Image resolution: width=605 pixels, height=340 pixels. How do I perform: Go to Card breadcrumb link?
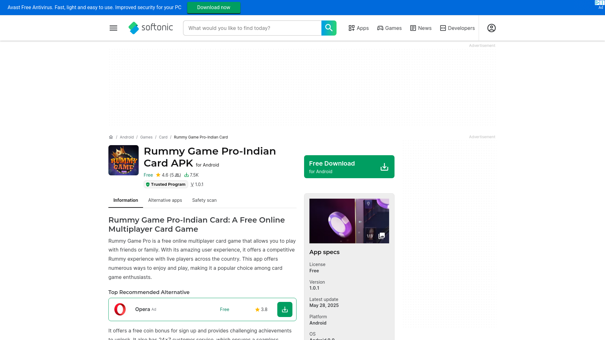pos(163,137)
